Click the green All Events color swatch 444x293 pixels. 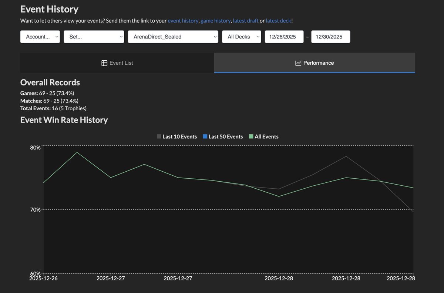(251, 137)
